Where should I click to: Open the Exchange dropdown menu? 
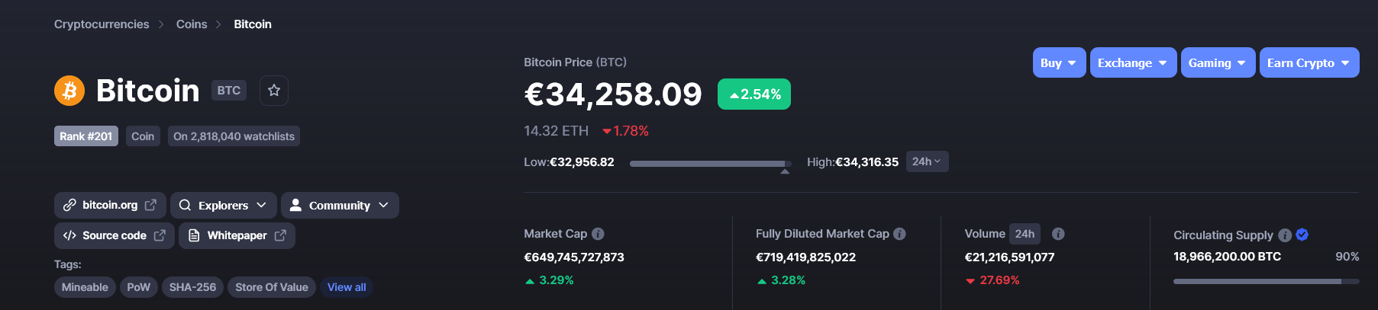[1133, 62]
